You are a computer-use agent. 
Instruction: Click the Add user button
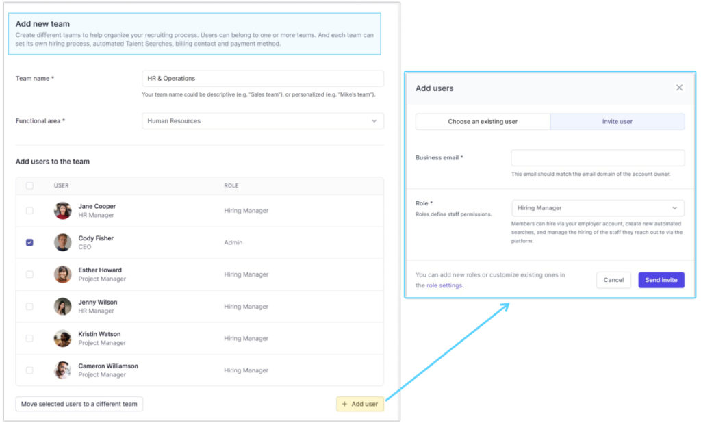tap(360, 404)
